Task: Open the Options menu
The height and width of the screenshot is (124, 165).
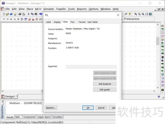Action: (x=93, y=9)
